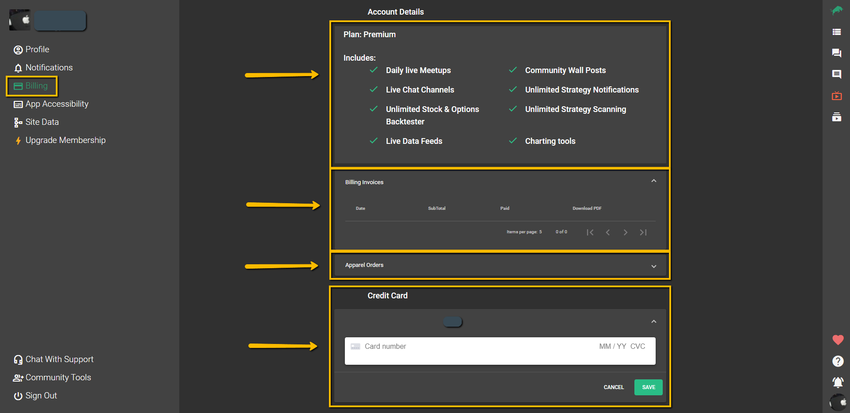Click 'Community Wall Posts' feature text
Screen dimensions: 850x413
pos(565,70)
